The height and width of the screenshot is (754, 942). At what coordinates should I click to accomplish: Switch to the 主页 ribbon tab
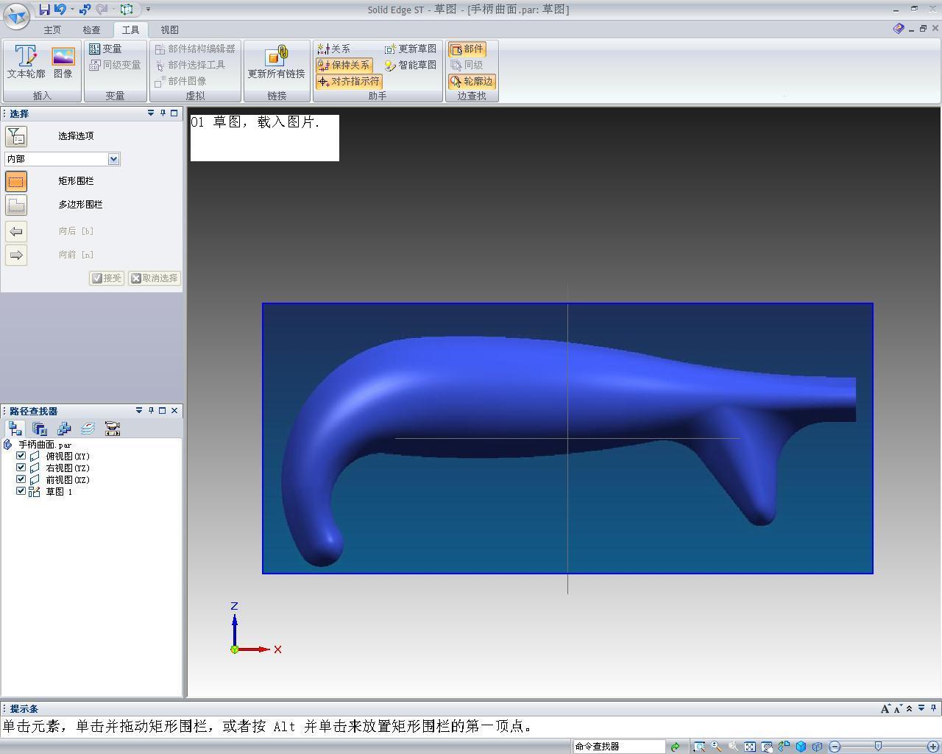(52, 30)
